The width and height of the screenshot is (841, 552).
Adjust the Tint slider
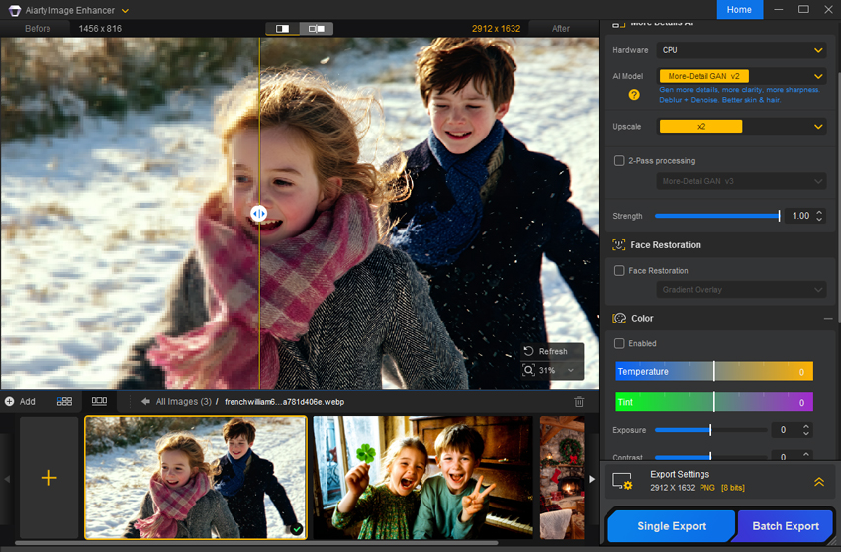714,402
